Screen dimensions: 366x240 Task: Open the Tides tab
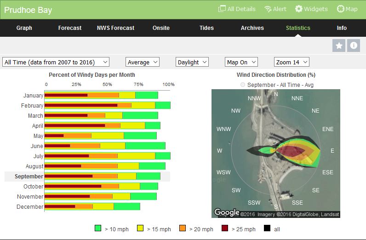206,28
